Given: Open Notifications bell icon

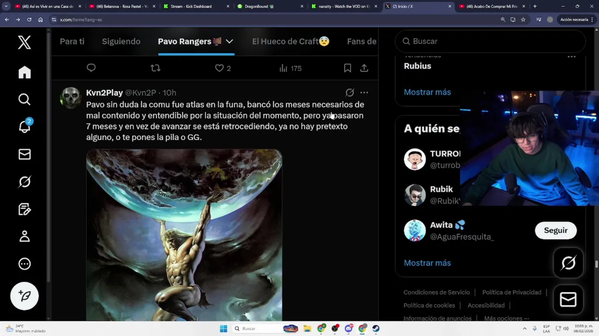Looking at the screenshot, I should tap(24, 126).
